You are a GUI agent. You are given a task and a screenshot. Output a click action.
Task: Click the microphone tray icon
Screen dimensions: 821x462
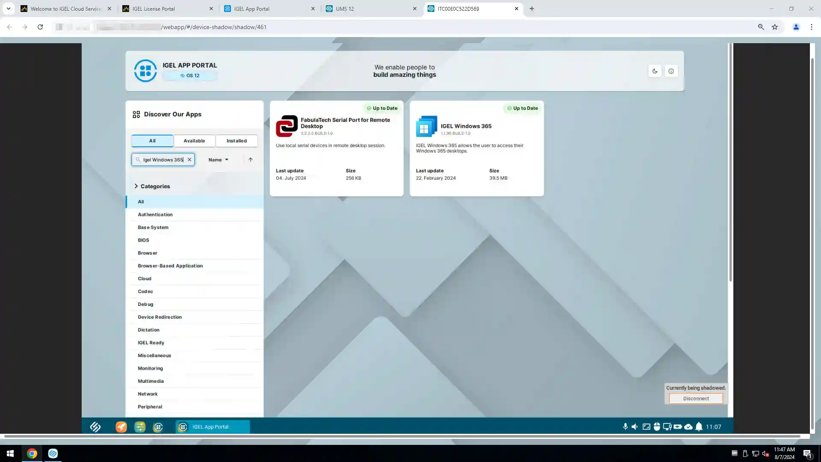(x=625, y=426)
